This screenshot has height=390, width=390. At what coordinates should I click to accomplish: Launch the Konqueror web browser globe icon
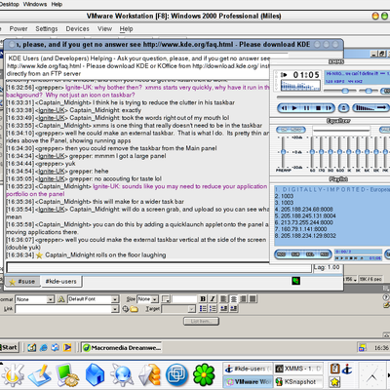click(122, 375)
